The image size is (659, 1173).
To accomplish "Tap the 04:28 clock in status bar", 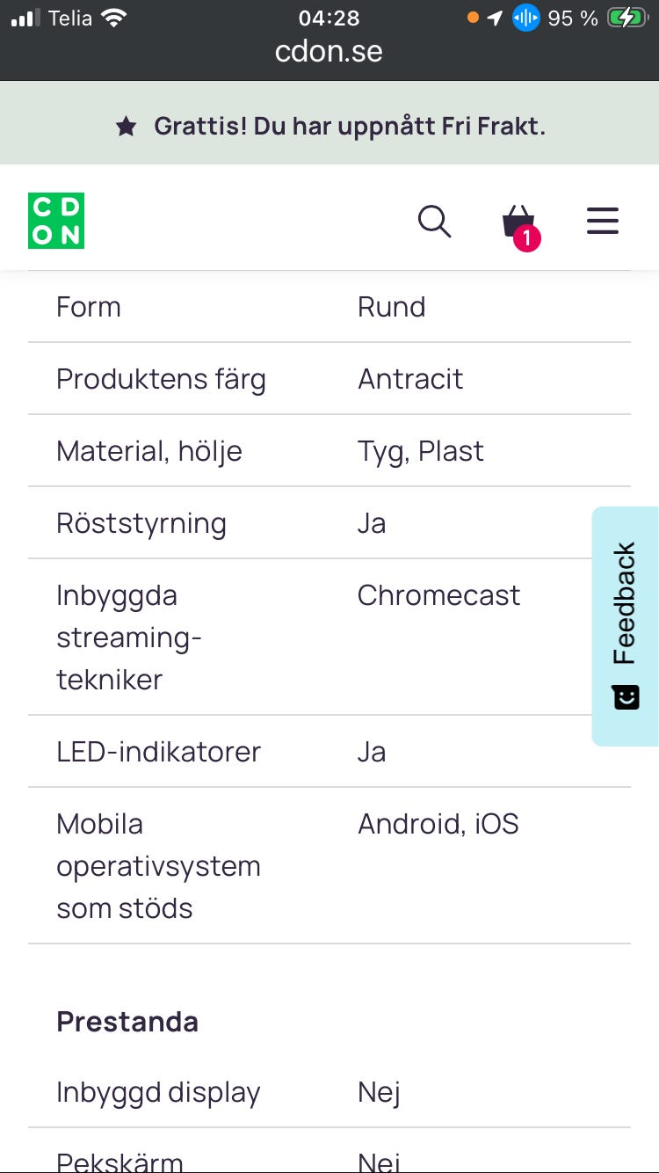I will coord(329,18).
